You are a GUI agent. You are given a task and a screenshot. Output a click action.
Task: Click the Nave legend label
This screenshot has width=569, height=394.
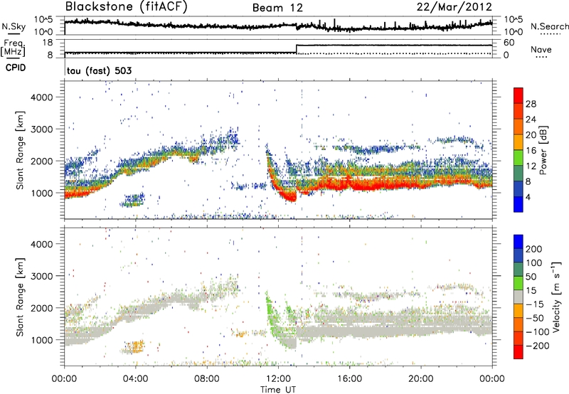coord(541,49)
